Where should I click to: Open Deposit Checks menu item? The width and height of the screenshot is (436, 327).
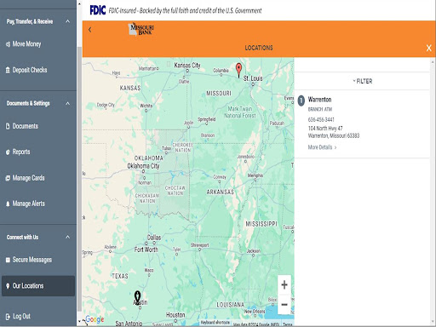[38, 70]
